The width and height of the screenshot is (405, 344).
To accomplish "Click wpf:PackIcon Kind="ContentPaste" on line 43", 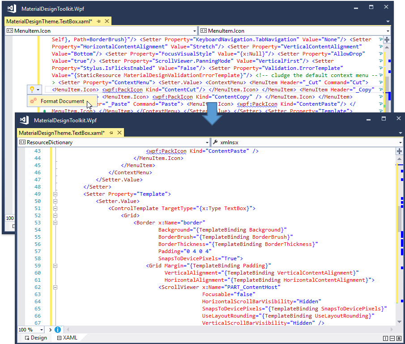I will point(202,151).
